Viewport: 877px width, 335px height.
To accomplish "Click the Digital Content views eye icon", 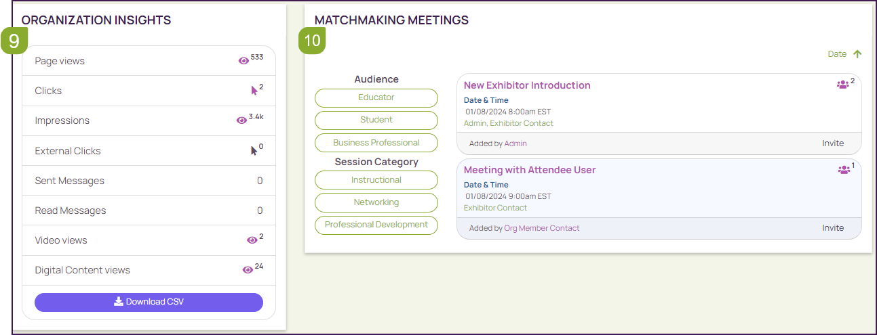I will 248,270.
